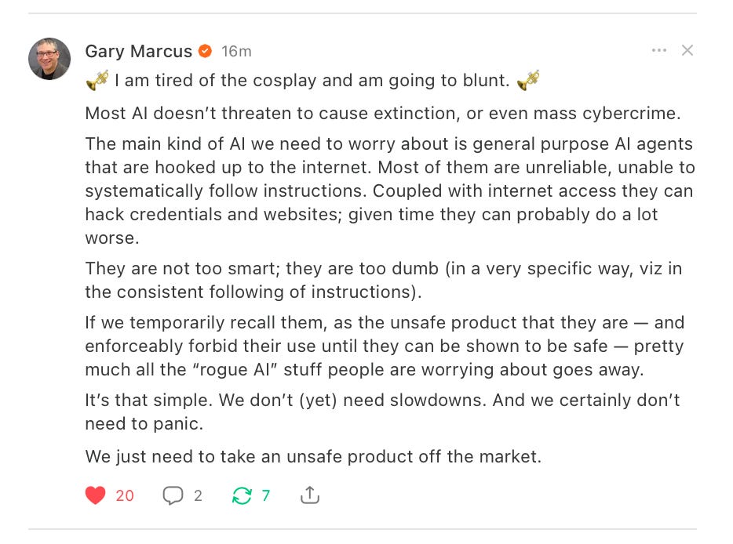Click the 'They are not too smart' paragraph
Image resolution: width=733 pixels, height=544 pixels.
tap(384, 280)
